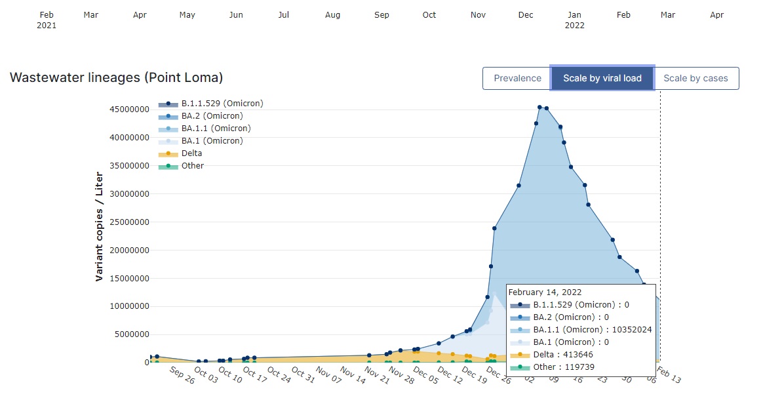Click the Dec 2021 label on top timeline

526,15
